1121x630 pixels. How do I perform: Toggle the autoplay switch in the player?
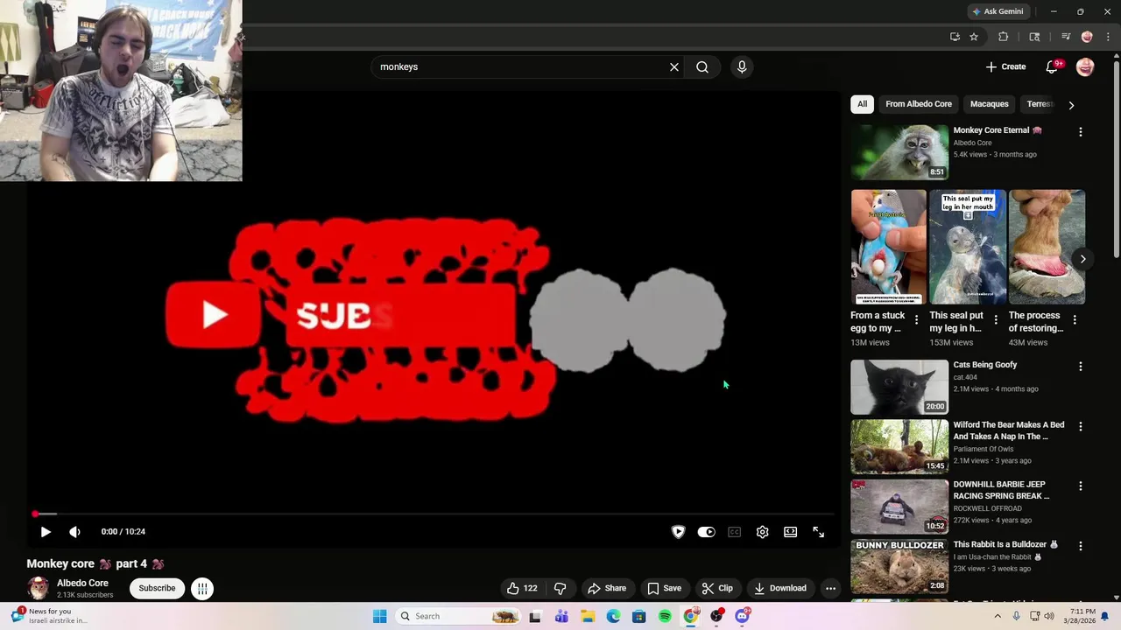pos(706,532)
